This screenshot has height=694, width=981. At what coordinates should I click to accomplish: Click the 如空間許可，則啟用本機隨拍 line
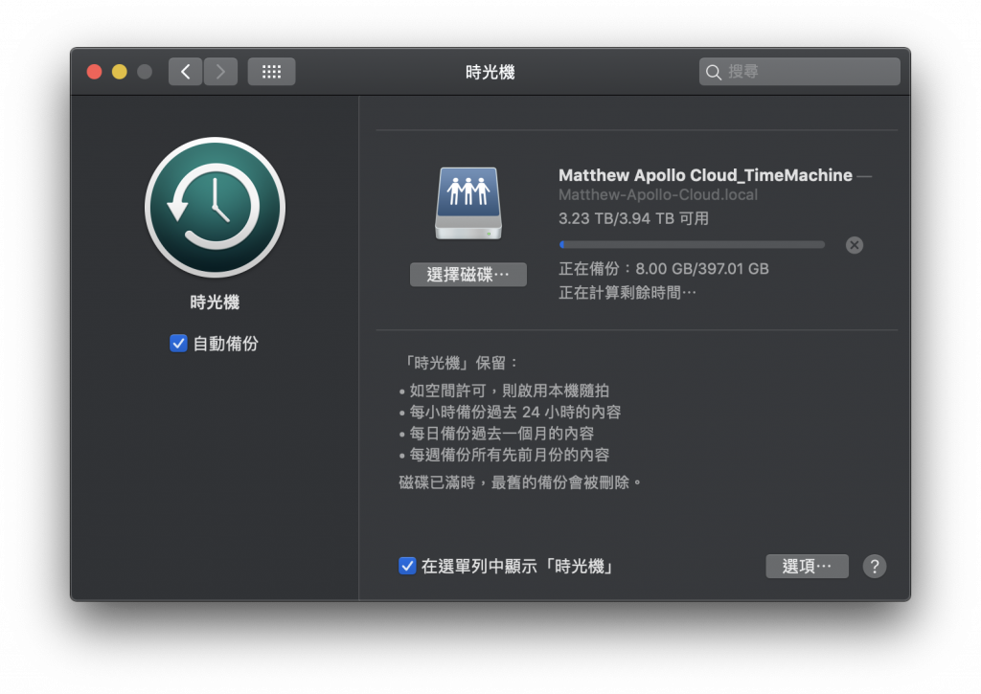(x=510, y=391)
